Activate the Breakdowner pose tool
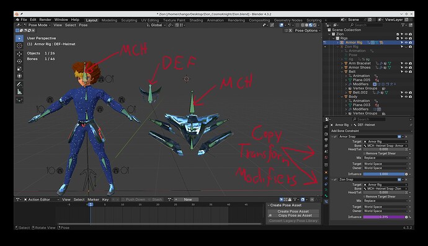This screenshot has width=428, height=246. (19, 100)
